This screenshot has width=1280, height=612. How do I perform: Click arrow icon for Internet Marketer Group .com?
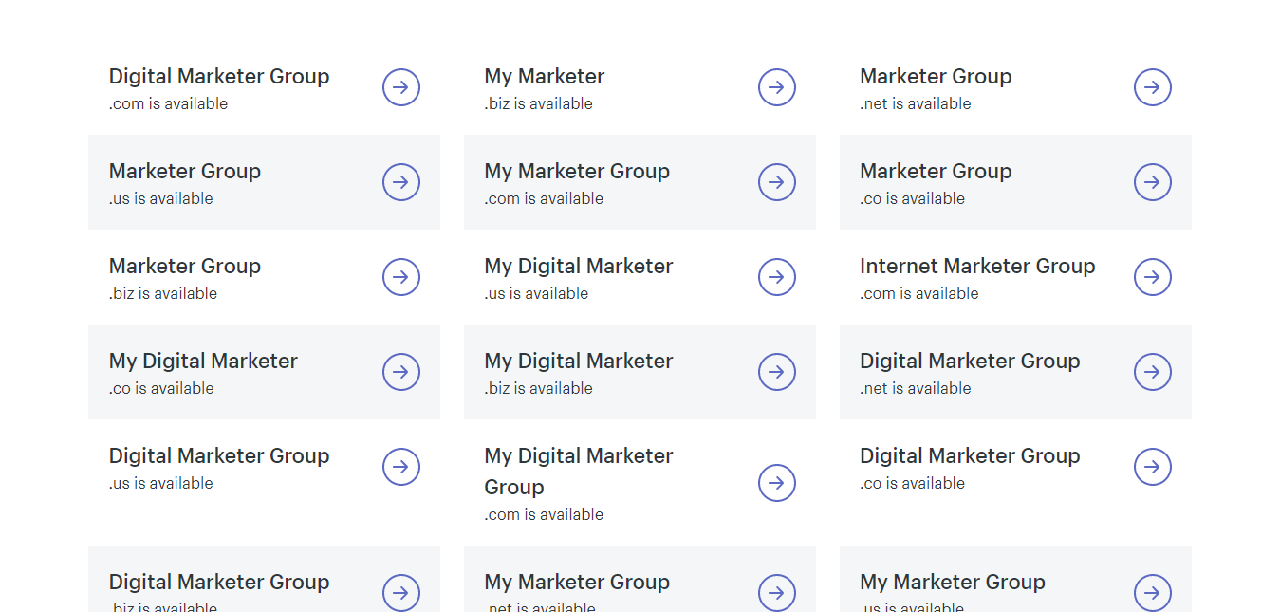(x=1152, y=277)
